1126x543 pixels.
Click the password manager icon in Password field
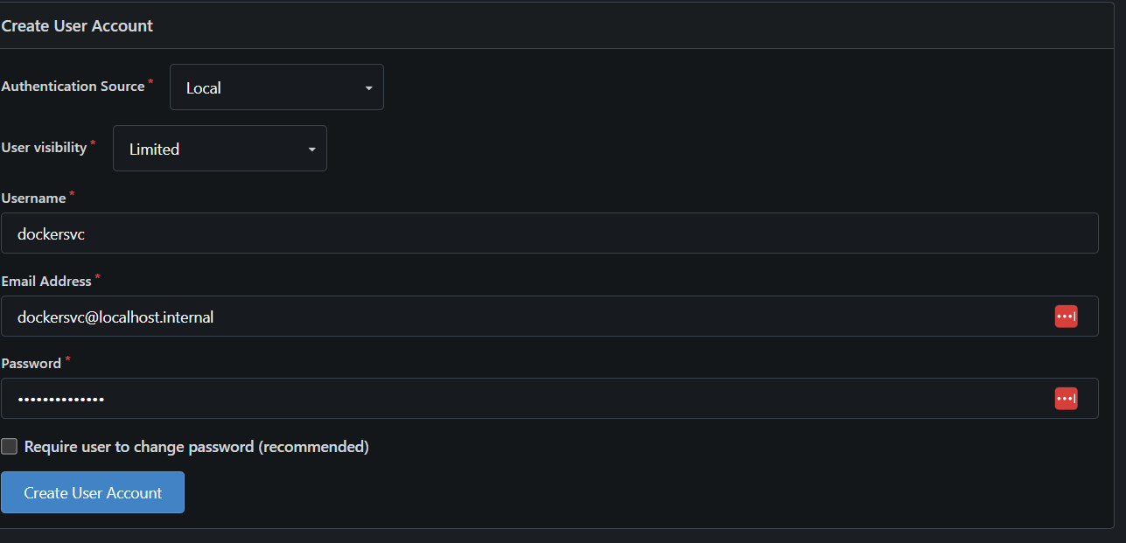(1066, 399)
